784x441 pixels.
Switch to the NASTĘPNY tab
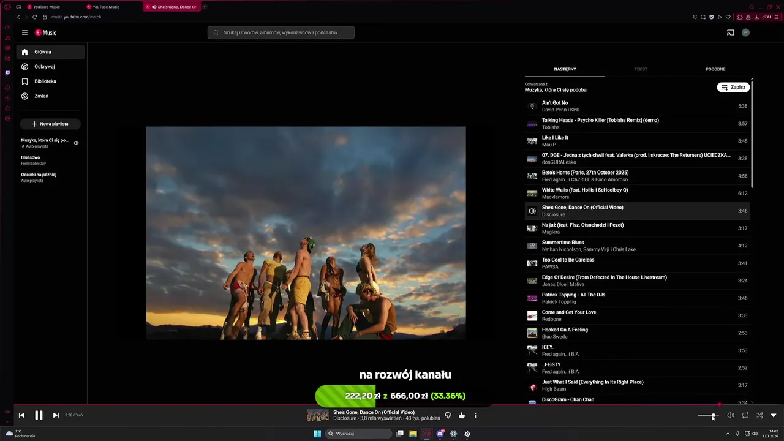click(x=565, y=69)
